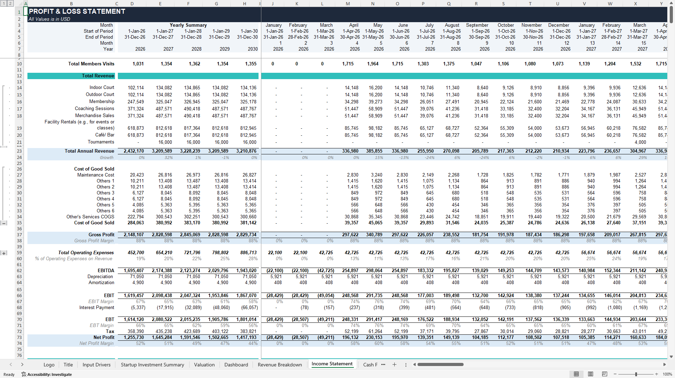Select row 23 header
Image resolution: width=675 pixels, height=378 pixels.
pyautogui.click(x=19, y=151)
